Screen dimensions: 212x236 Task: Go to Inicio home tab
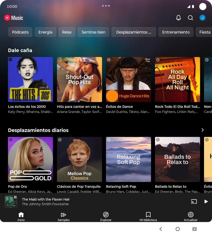coord(21,217)
